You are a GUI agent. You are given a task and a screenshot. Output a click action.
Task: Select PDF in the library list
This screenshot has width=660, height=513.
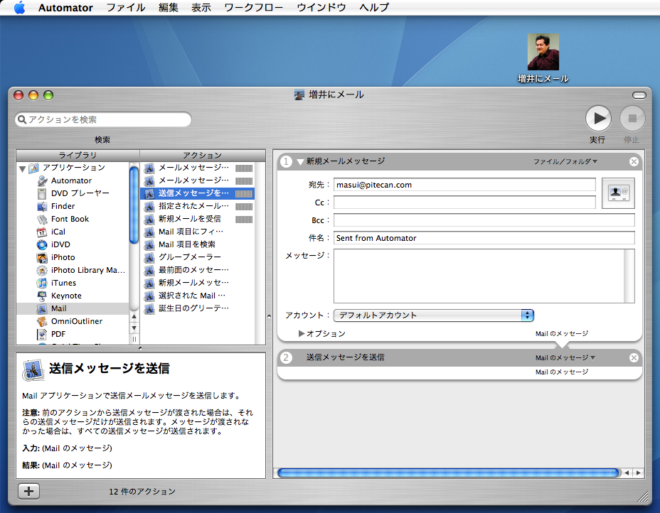[72, 334]
